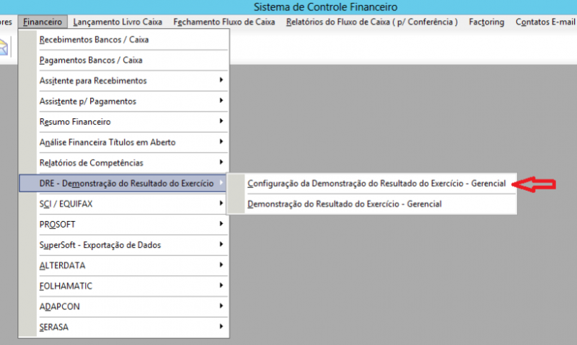
Task: Click the envelope icon in the toolbar
Action: [x=3, y=48]
